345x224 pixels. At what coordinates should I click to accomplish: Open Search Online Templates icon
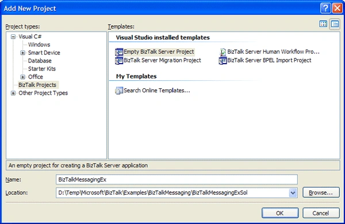(119, 91)
